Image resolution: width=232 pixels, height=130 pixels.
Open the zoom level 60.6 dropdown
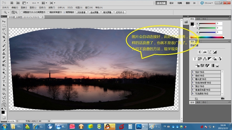(x=35, y=3)
